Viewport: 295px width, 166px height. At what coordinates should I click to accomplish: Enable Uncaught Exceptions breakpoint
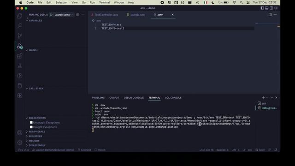31,122
